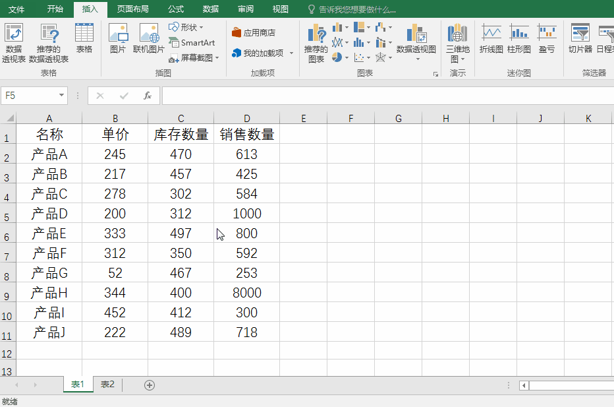The image size is (614, 407).
Task: Switch to the Home (开始) tab
Action: coord(55,9)
